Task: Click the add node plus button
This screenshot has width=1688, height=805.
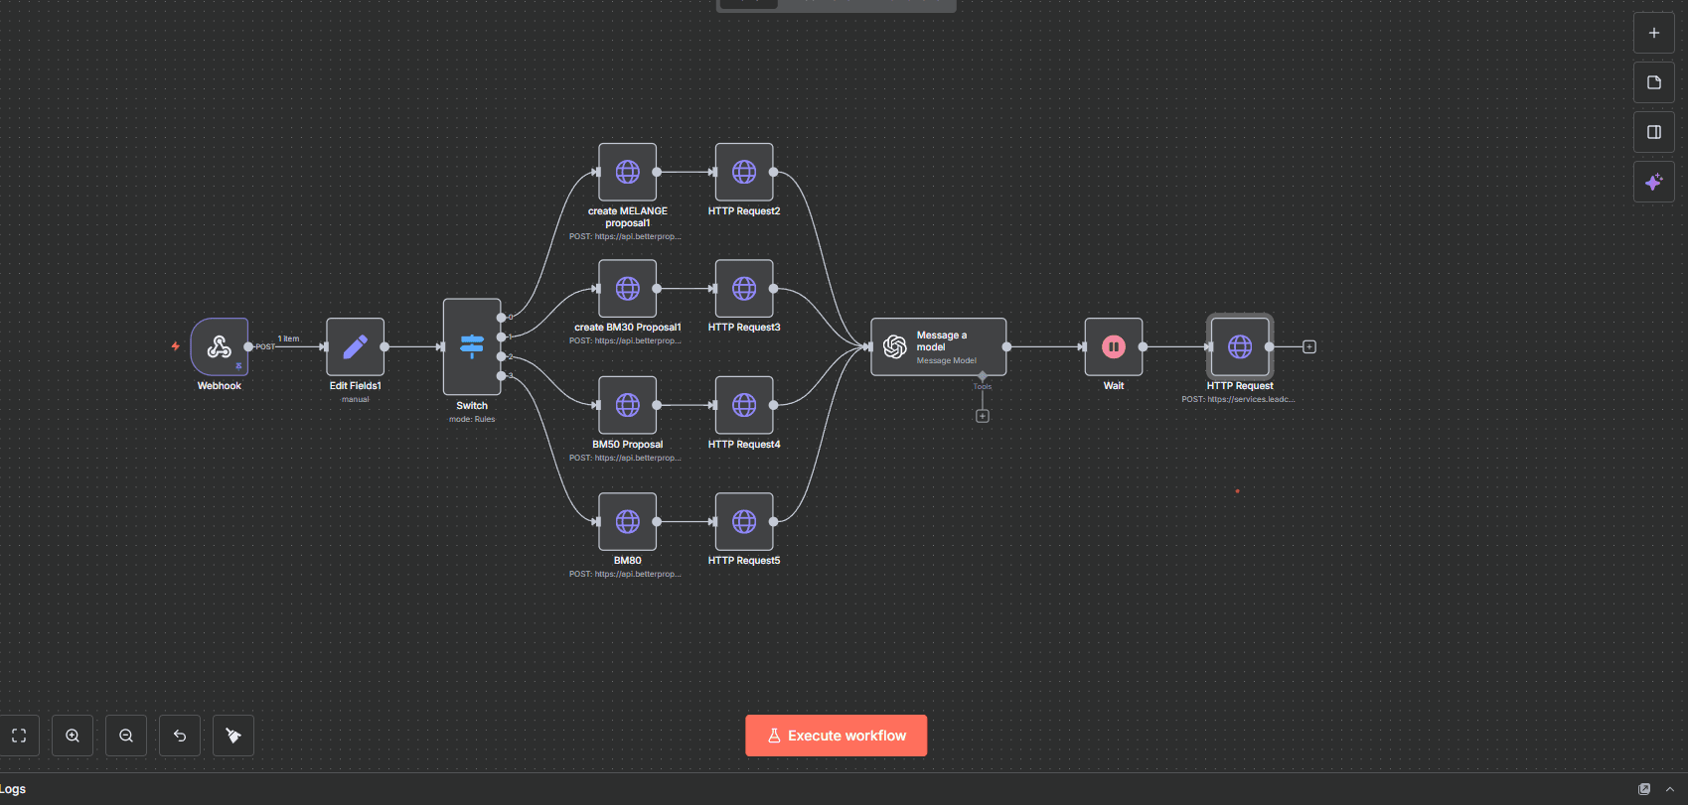Action: (x=1654, y=33)
